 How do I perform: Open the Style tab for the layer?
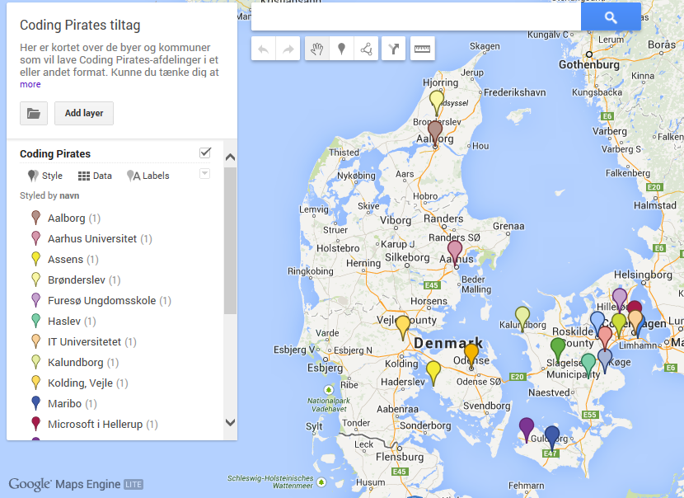click(45, 176)
